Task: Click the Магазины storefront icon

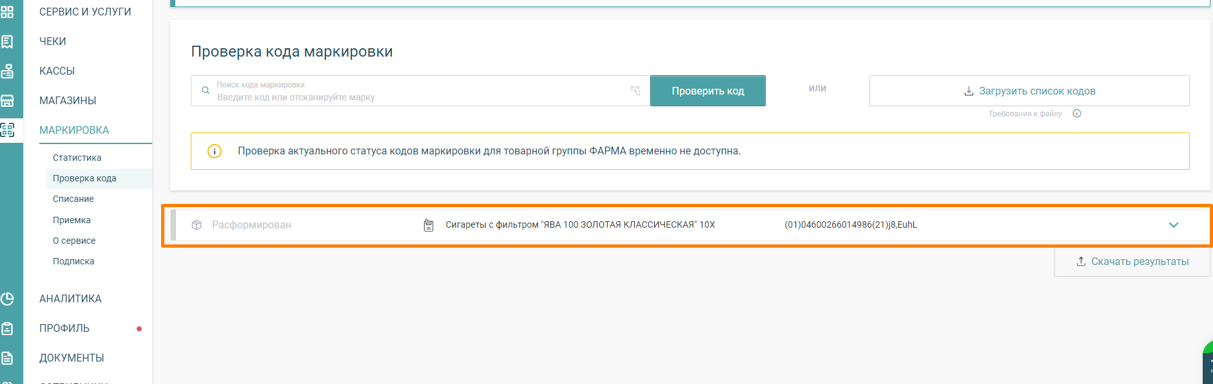Action: [x=7, y=100]
